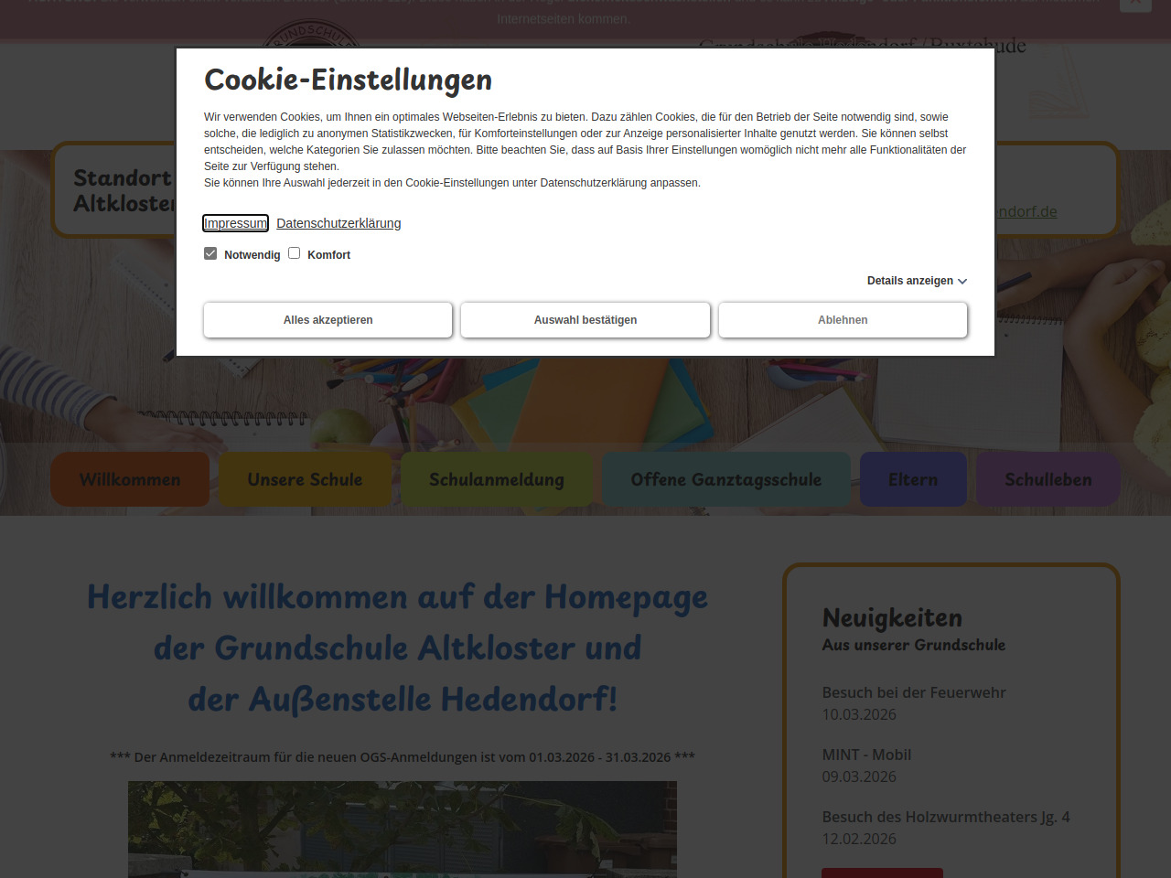Open the Datenschutzerklärung link
The height and width of the screenshot is (878, 1171).
tap(338, 223)
